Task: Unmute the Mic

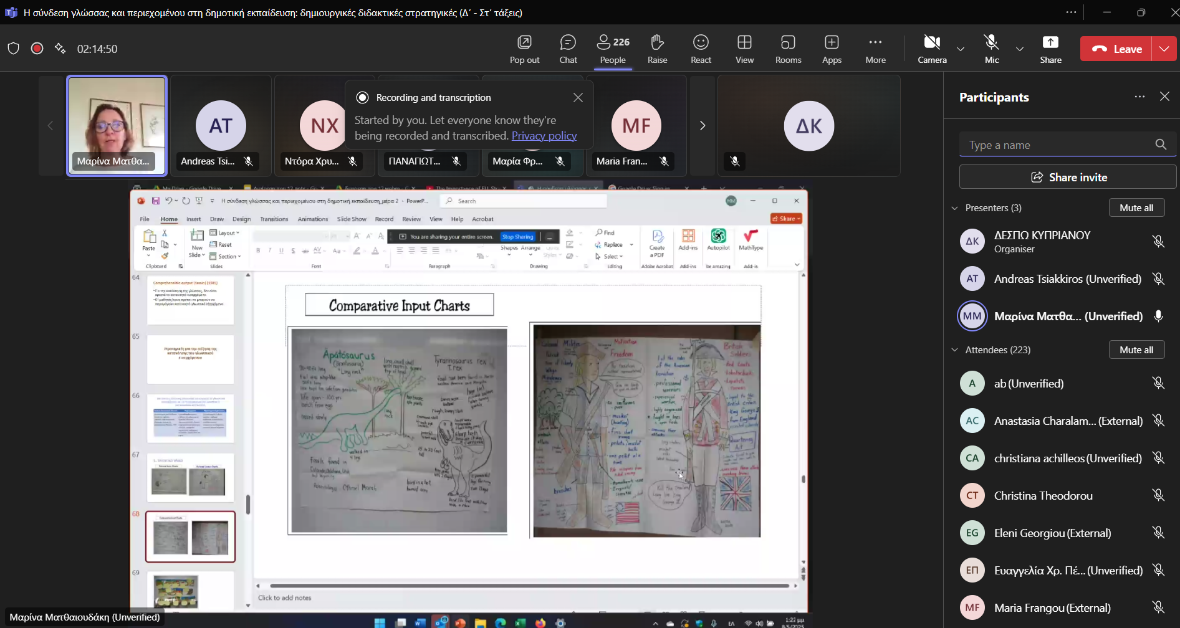Action: (991, 49)
